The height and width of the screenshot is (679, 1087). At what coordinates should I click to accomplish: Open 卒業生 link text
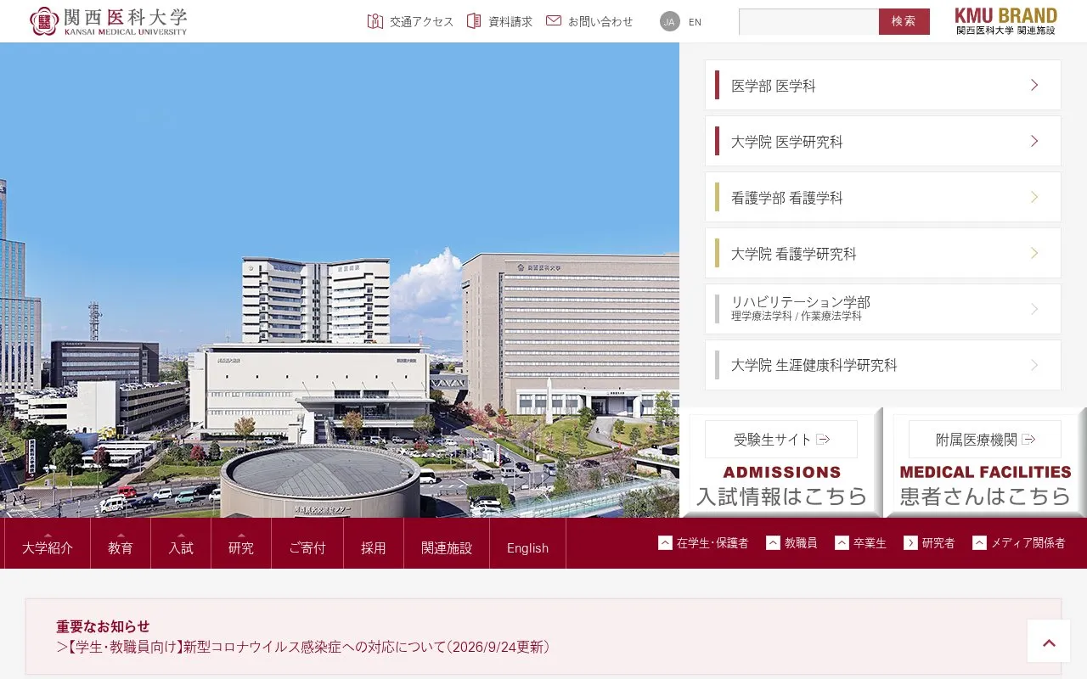[870, 543]
